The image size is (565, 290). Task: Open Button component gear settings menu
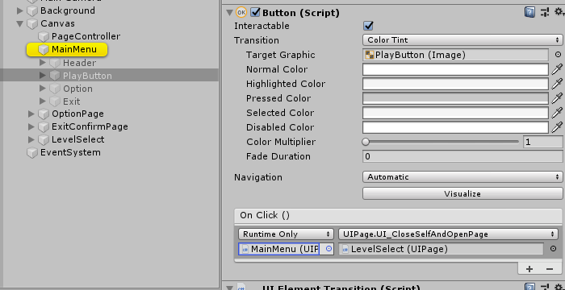(x=559, y=12)
